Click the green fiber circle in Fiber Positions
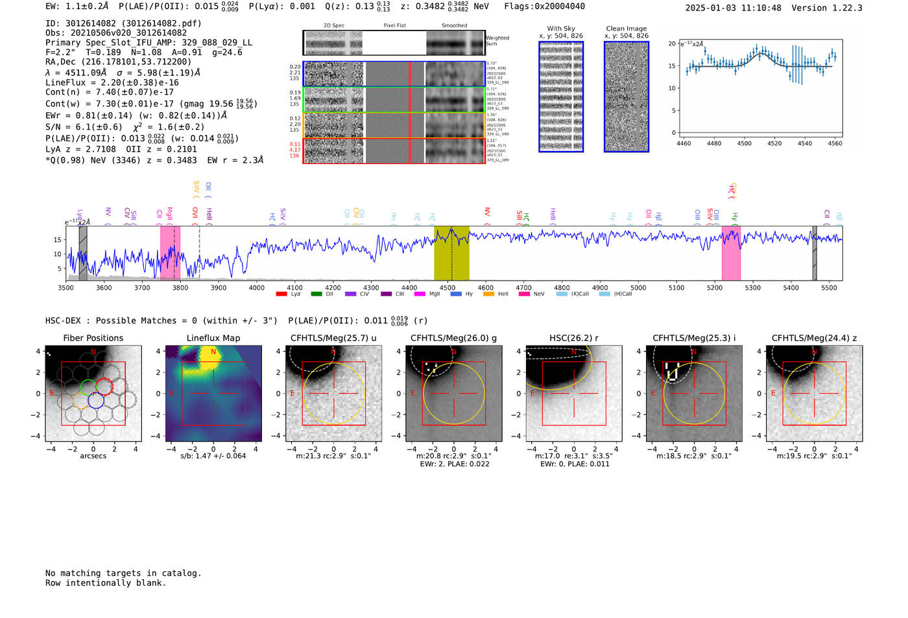The image size is (908, 618). click(x=88, y=387)
